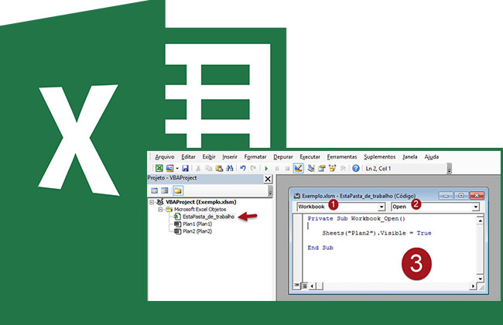Click the Undo arrow icon
This screenshot has height=325, width=503.
pos(243,168)
